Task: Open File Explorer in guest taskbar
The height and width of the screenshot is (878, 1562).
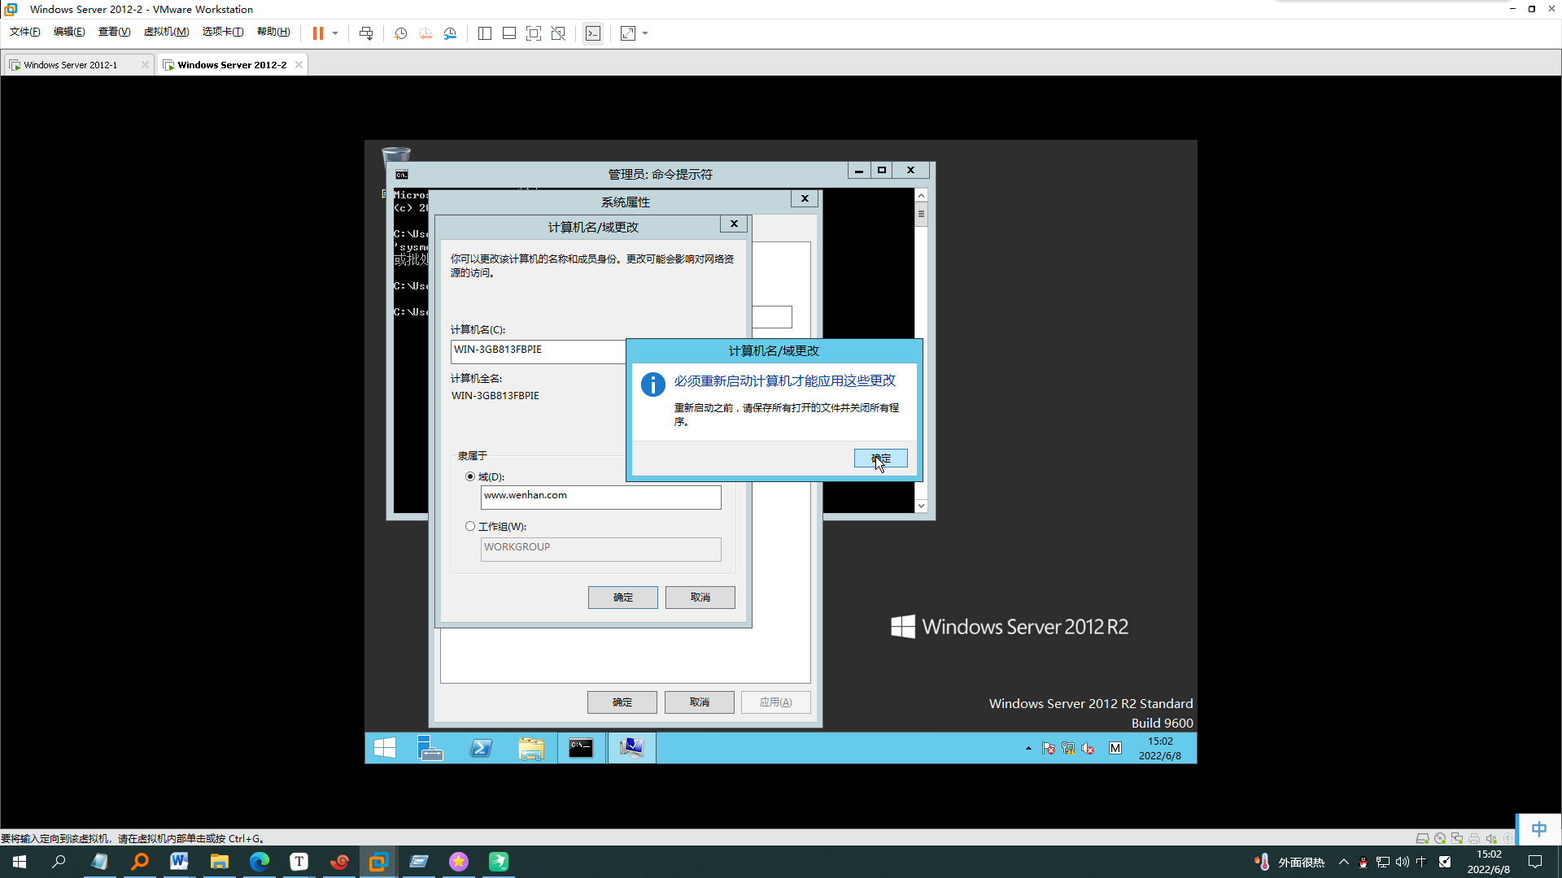Action: (x=531, y=748)
